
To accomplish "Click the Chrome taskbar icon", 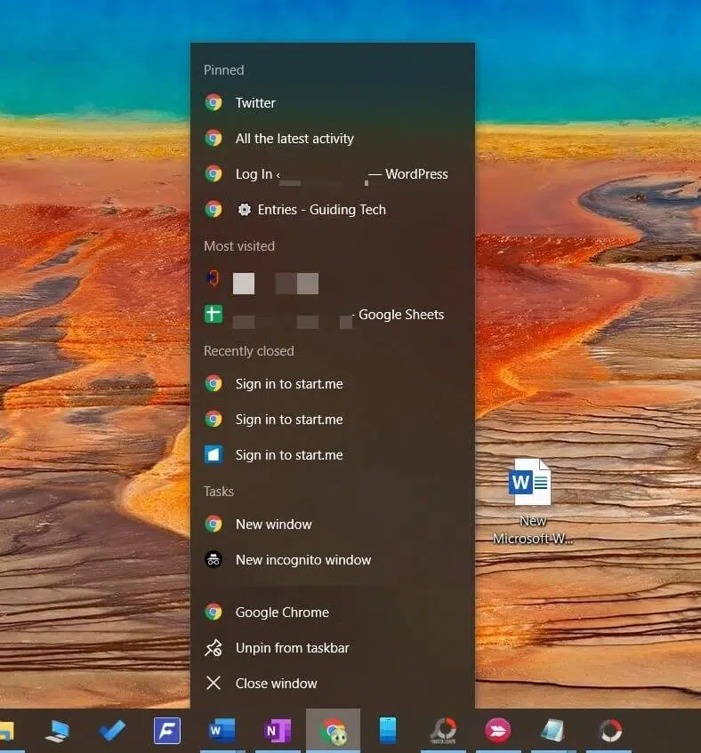I will coord(333,731).
